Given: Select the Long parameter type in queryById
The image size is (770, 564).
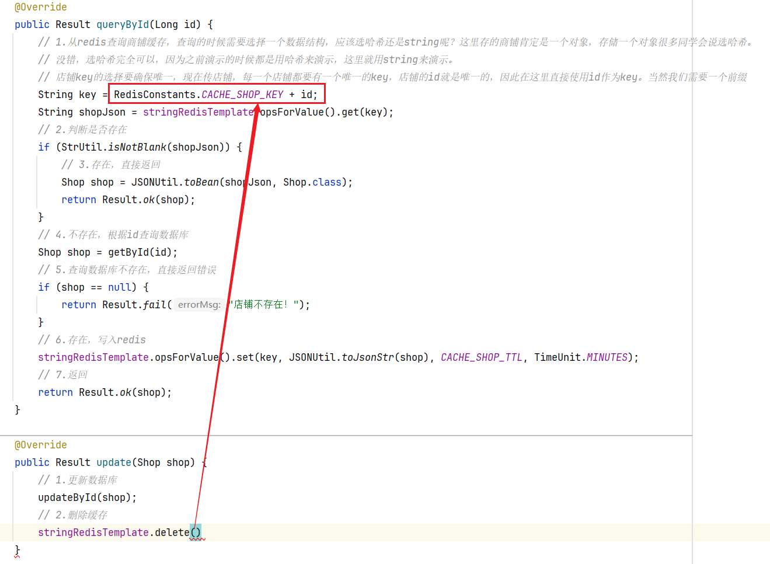Looking at the screenshot, I should [166, 25].
